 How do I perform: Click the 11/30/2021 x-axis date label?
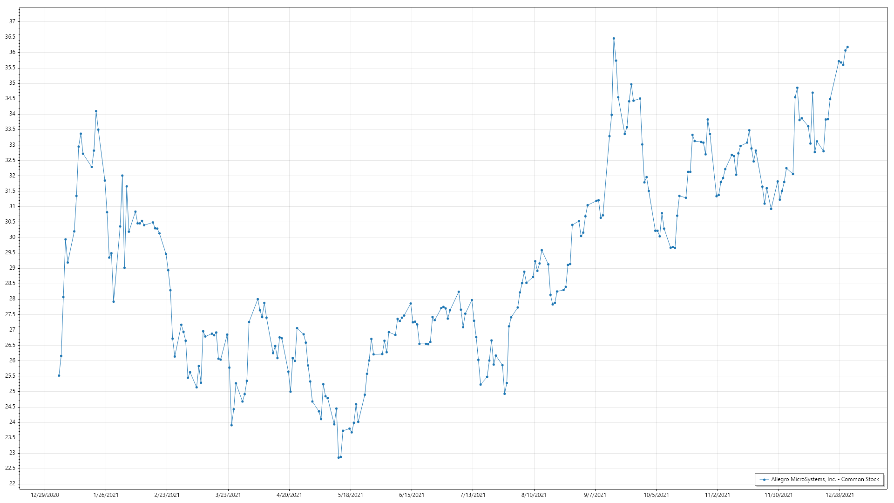click(779, 495)
